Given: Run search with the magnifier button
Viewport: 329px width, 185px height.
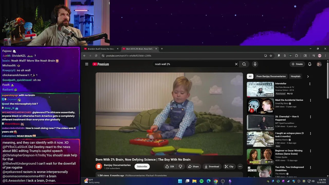Looking at the screenshot, I should pos(244,64).
